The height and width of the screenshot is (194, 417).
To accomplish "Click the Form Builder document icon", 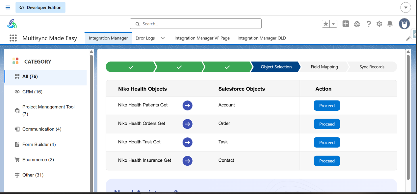I will [x=17, y=145].
